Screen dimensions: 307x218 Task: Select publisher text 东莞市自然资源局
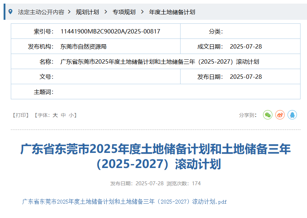[x=83, y=46]
